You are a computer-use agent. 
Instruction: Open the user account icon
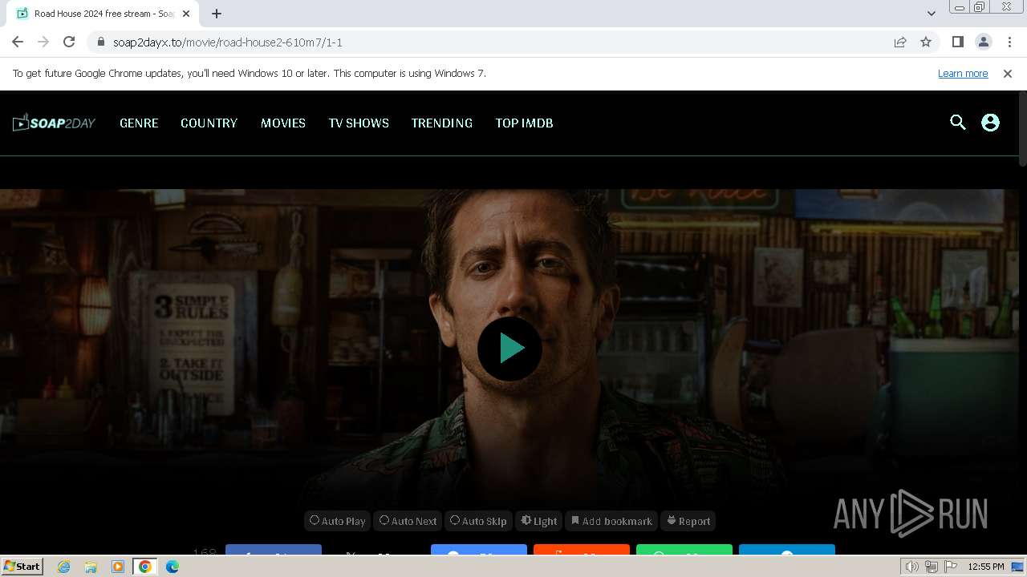tap(991, 123)
